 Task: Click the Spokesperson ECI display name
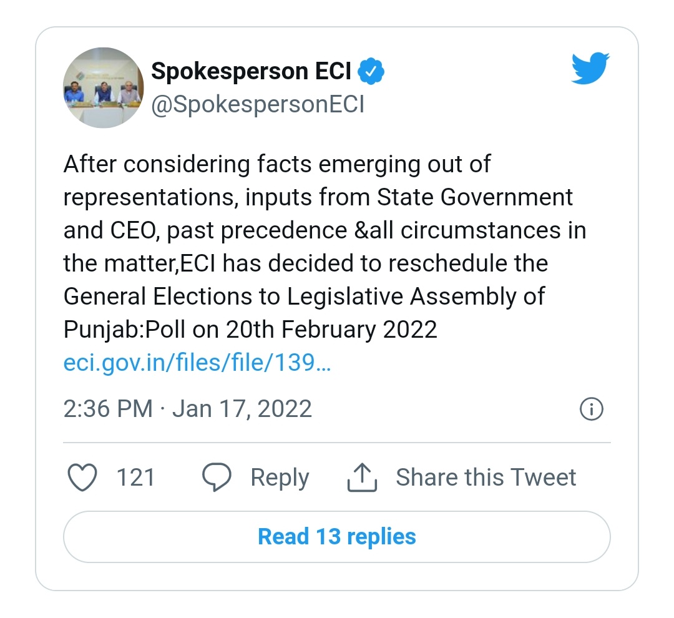[x=251, y=71]
